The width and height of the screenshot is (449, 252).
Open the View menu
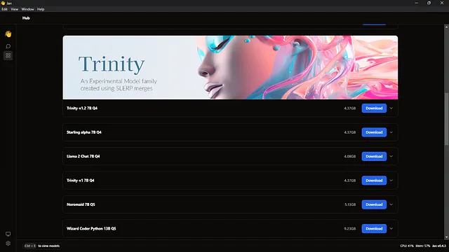tap(14, 9)
